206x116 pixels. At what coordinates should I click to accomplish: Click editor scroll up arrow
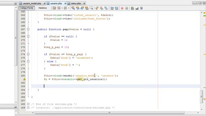click(202, 12)
